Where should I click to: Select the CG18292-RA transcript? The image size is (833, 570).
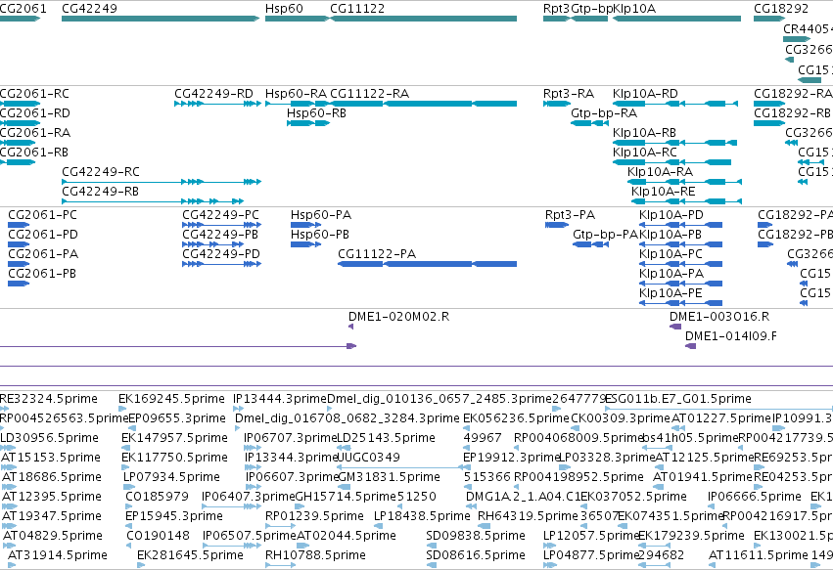point(769,104)
